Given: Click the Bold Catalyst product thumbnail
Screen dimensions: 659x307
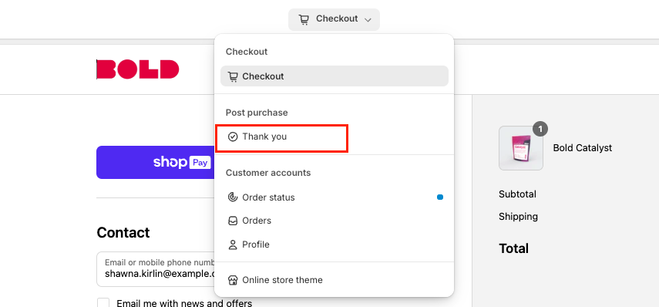Looking at the screenshot, I should (521, 148).
